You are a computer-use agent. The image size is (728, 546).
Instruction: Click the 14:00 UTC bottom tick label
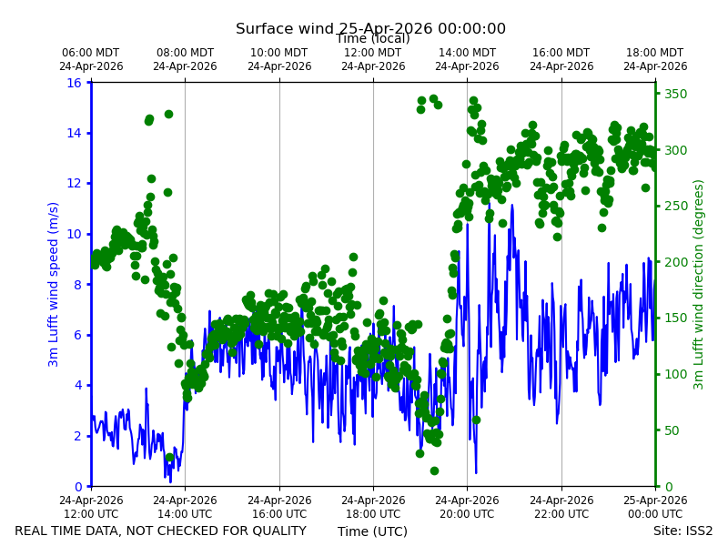tap(185, 507)
